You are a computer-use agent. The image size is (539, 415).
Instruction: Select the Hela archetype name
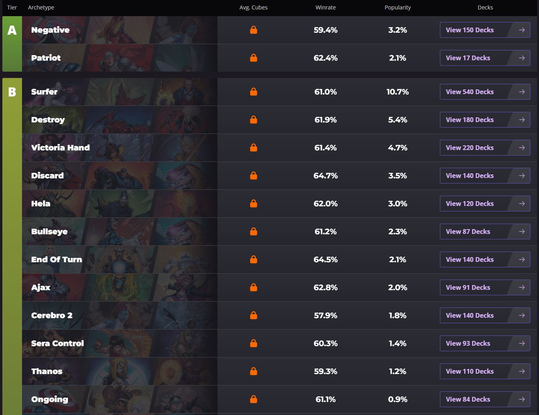click(x=41, y=204)
